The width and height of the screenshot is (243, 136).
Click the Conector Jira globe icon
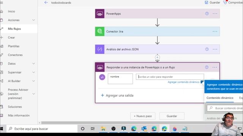99,31
